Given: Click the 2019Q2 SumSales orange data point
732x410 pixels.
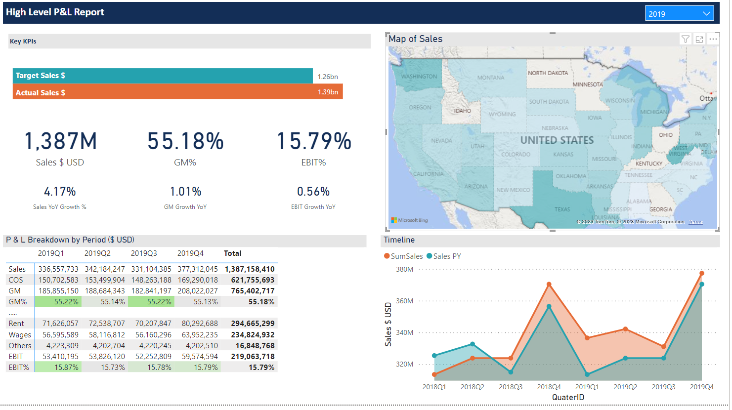Looking at the screenshot, I should click(x=626, y=329).
